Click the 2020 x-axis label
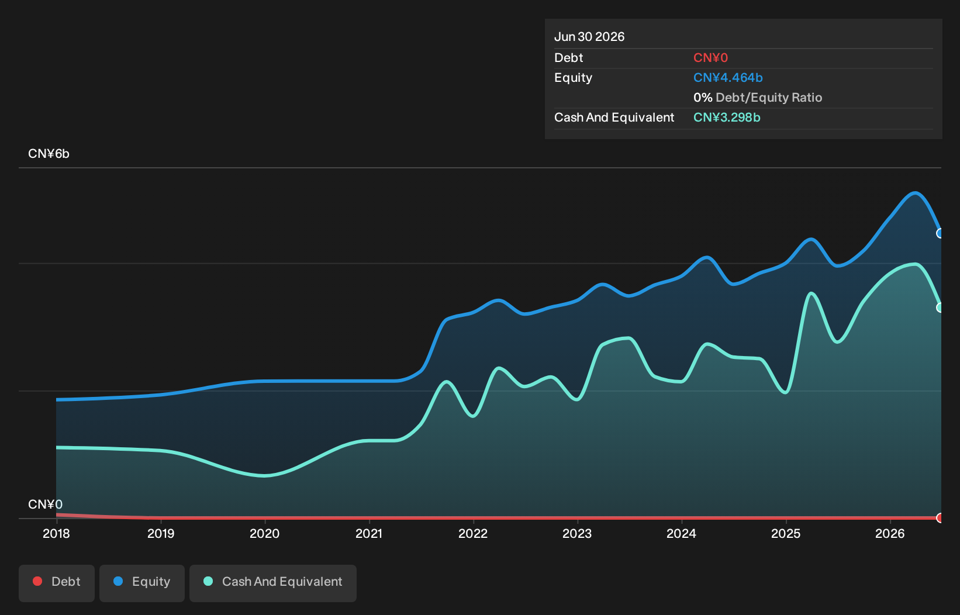Image resolution: width=960 pixels, height=615 pixels. pyautogui.click(x=264, y=534)
